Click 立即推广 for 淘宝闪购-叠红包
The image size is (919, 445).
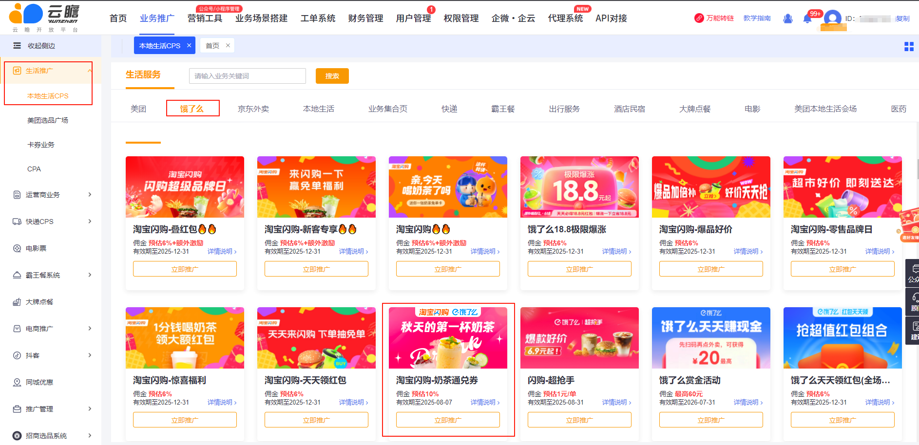point(185,269)
